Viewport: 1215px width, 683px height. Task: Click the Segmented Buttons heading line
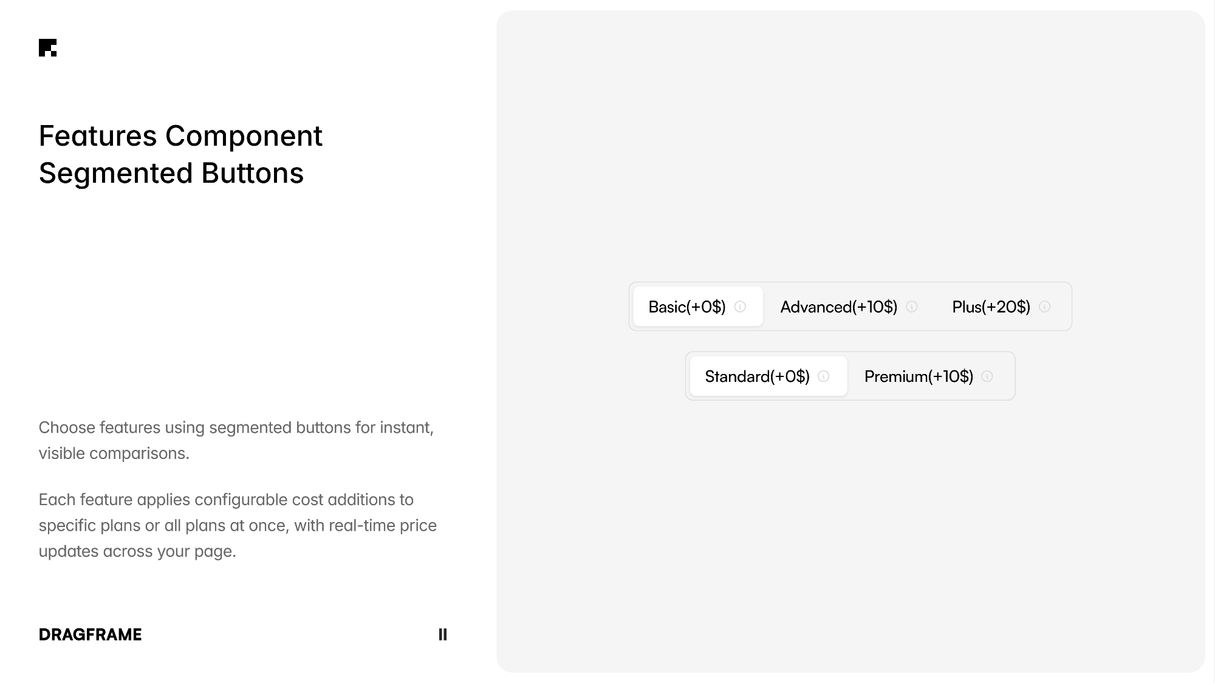pos(171,173)
